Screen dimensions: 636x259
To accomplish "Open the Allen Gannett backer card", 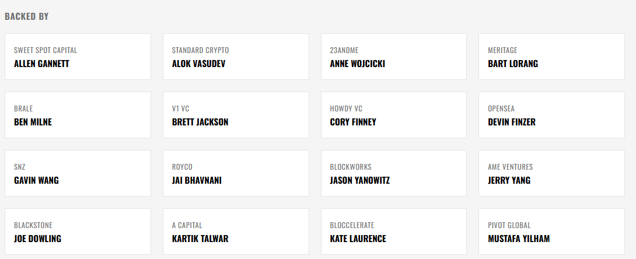I will click(78, 57).
